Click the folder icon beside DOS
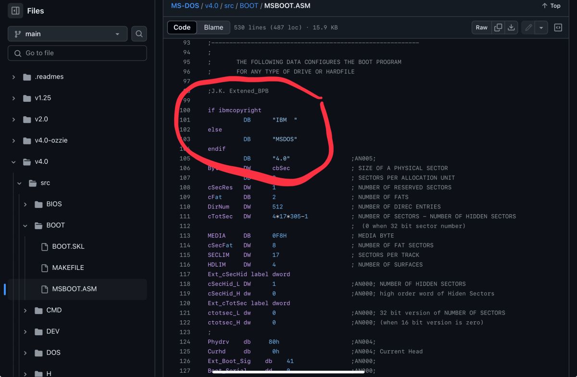Image resolution: width=577 pixels, height=377 pixels. point(38,353)
